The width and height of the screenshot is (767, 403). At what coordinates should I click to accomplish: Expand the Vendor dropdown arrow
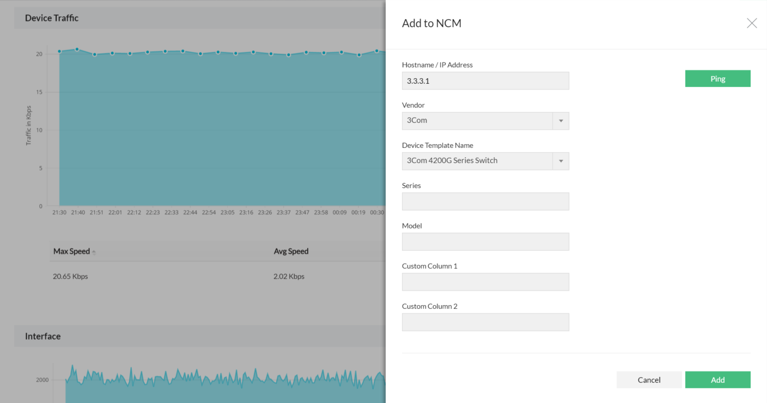pyautogui.click(x=561, y=121)
